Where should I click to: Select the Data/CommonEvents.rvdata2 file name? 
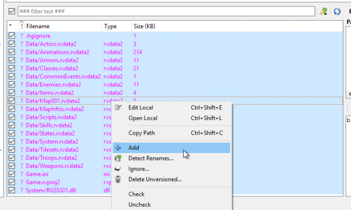point(63,77)
